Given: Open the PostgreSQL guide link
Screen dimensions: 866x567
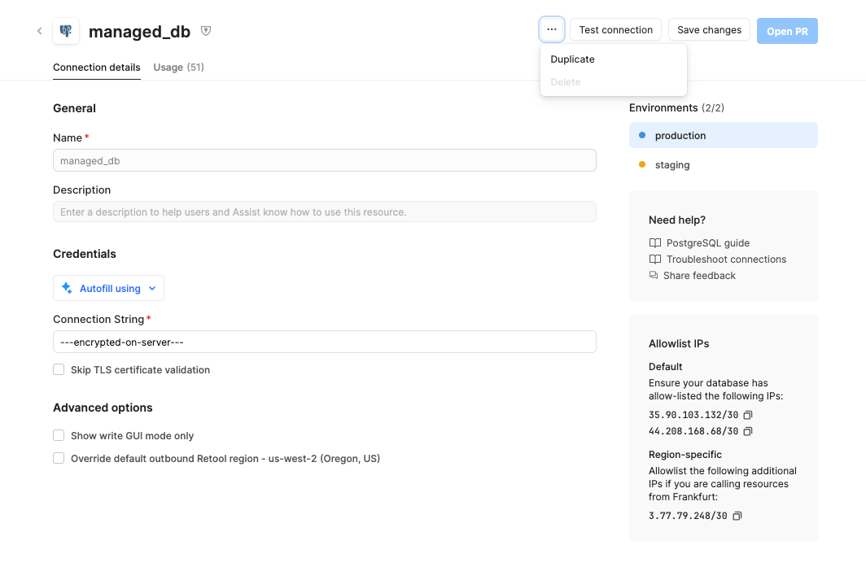Looking at the screenshot, I should point(707,243).
